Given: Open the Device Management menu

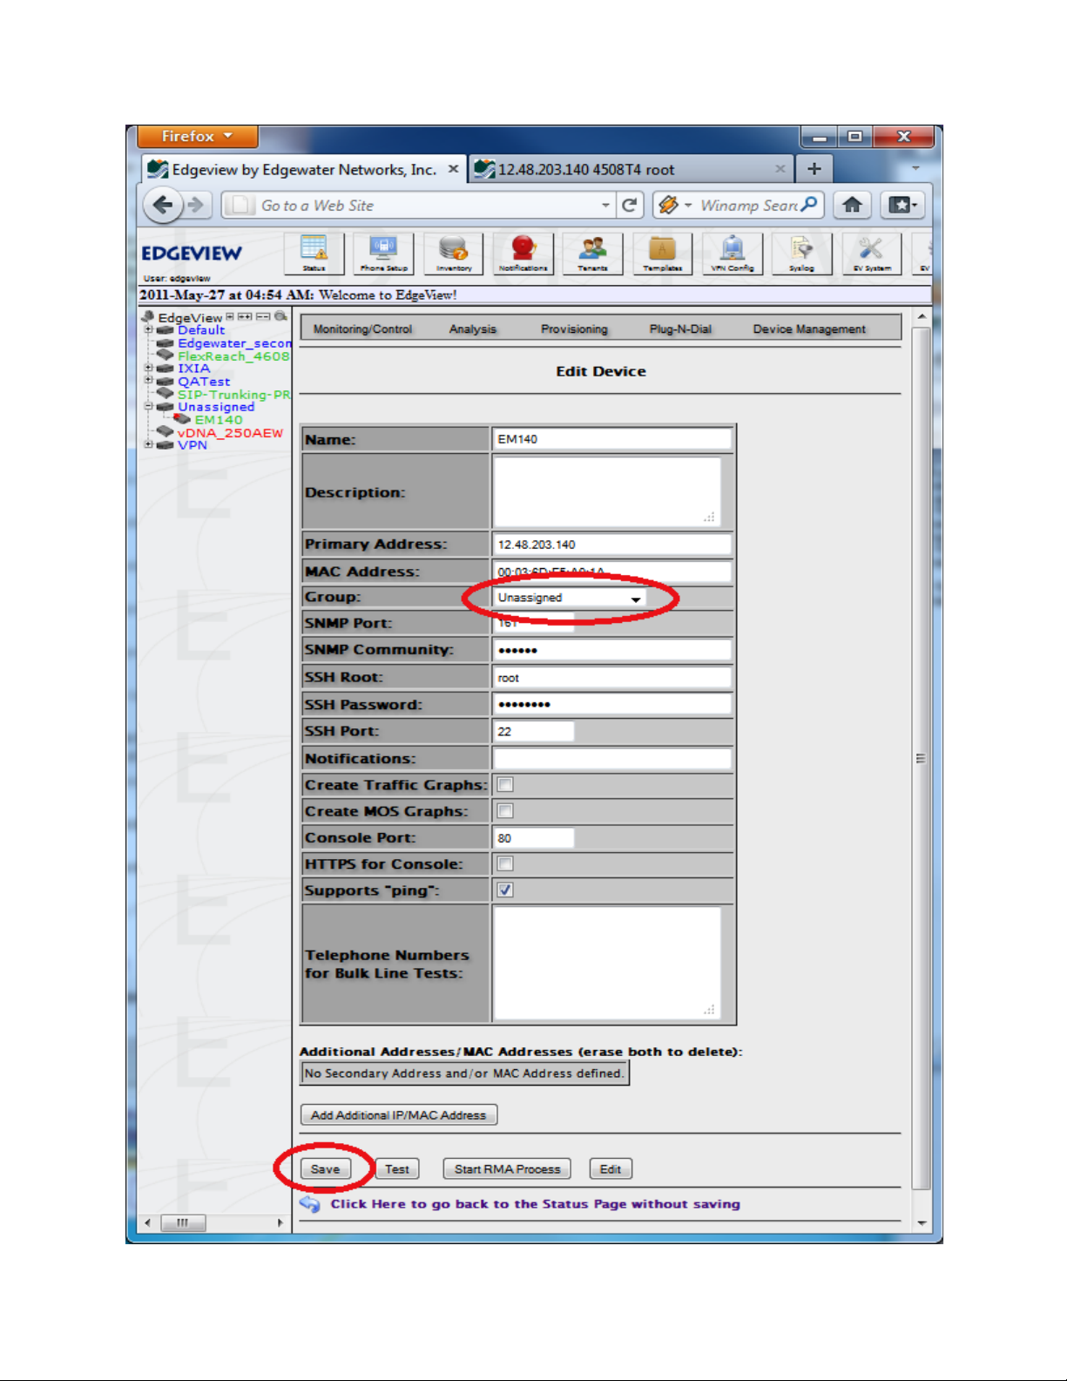Looking at the screenshot, I should pyautogui.click(x=809, y=329).
